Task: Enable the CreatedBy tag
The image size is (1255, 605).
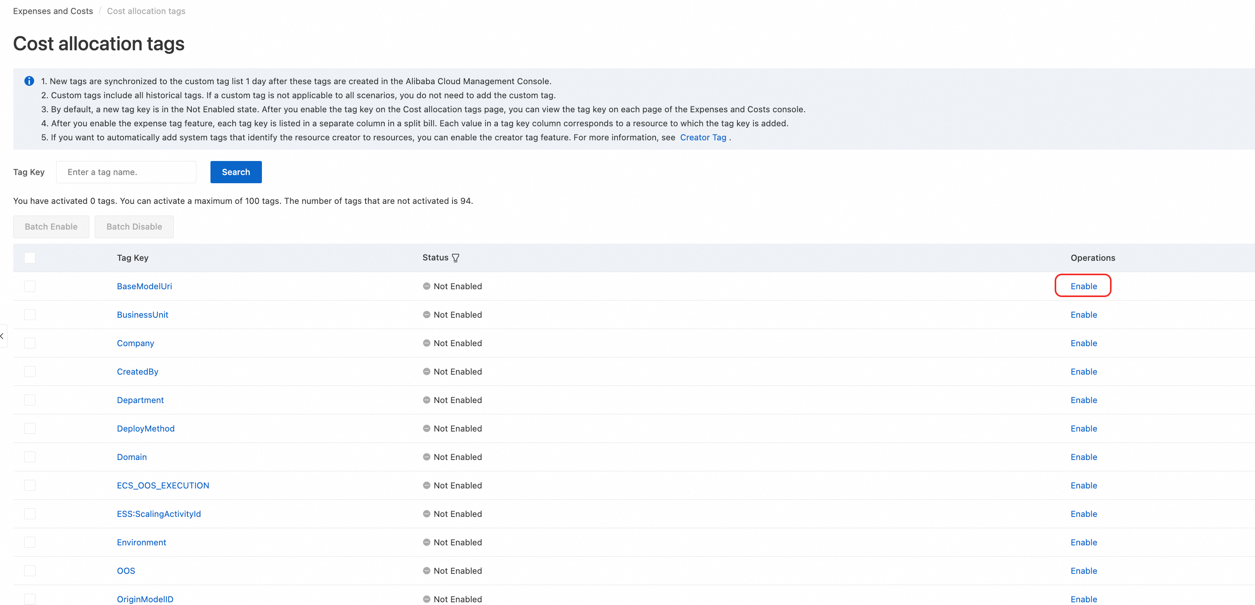Action: tap(1083, 371)
